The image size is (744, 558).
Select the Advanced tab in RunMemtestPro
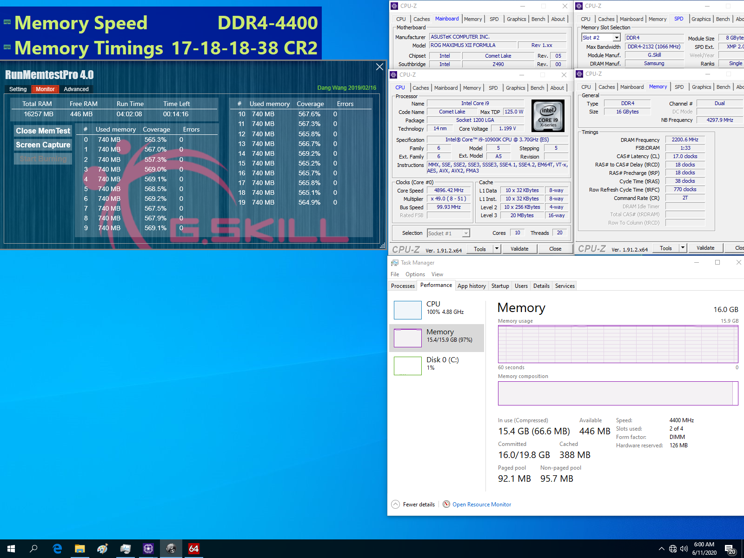click(x=76, y=89)
